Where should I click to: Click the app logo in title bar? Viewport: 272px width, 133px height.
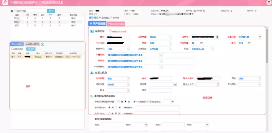coord(5,3)
